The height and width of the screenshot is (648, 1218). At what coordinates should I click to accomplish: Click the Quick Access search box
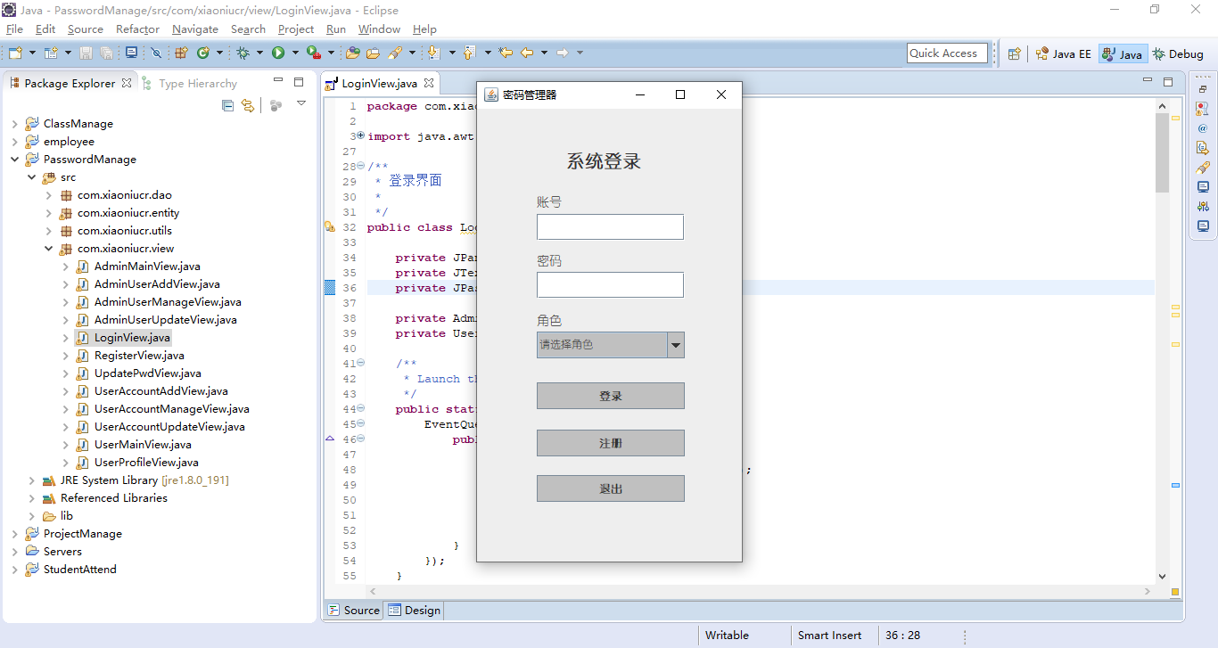coord(947,53)
